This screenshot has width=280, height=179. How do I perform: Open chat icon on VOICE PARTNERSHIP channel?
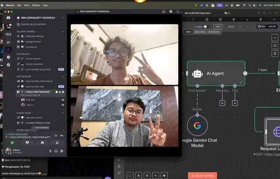pos(56,92)
